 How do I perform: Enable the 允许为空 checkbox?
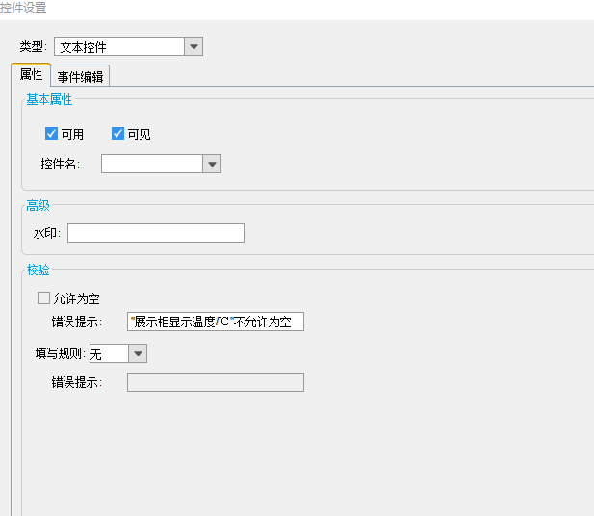point(43,297)
